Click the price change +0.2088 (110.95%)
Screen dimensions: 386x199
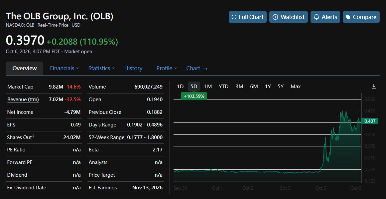point(82,42)
